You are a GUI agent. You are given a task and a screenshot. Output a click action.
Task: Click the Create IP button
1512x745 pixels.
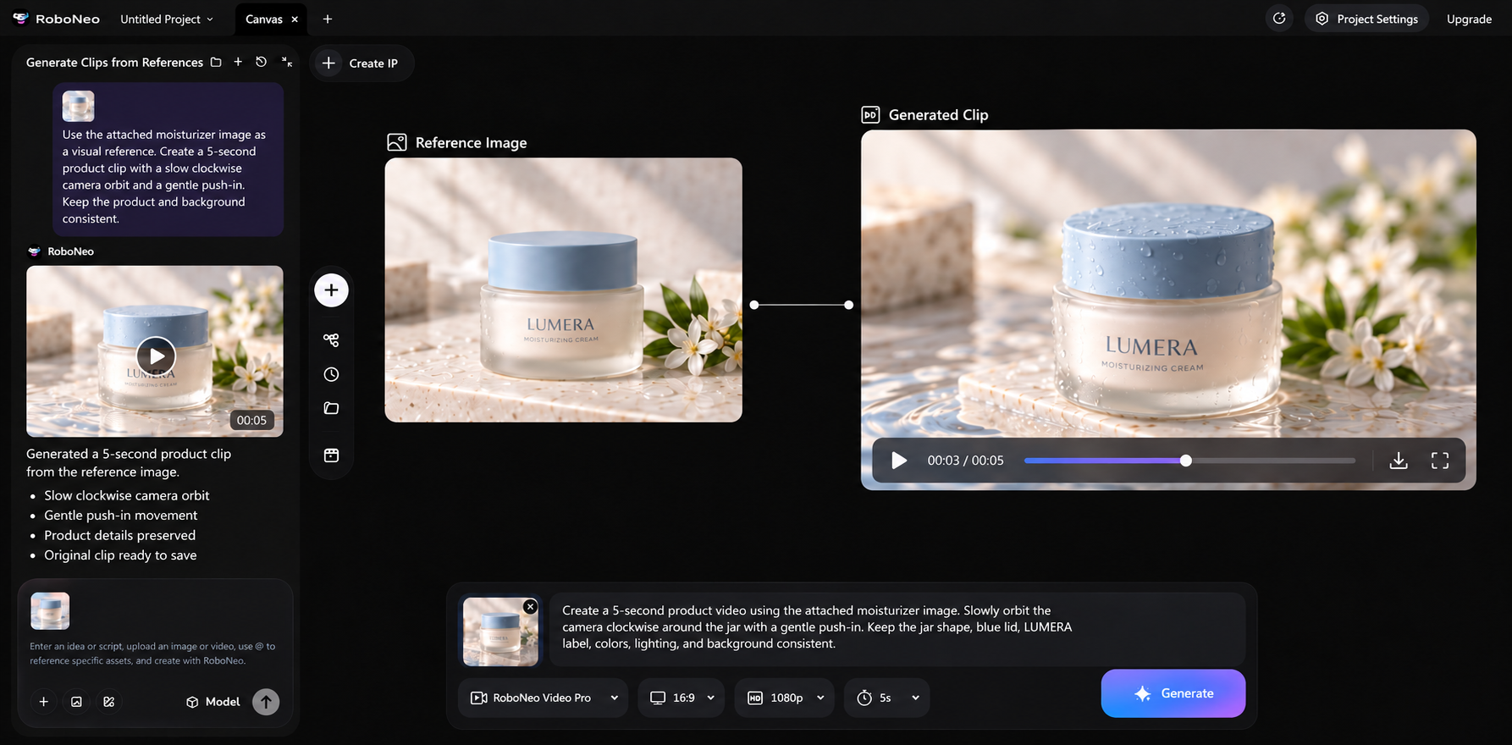[361, 63]
